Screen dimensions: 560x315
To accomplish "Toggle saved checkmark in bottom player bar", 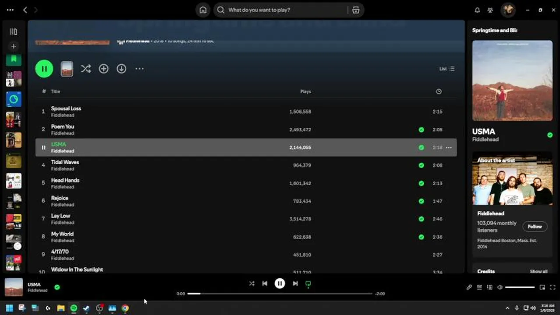I will coord(57,287).
